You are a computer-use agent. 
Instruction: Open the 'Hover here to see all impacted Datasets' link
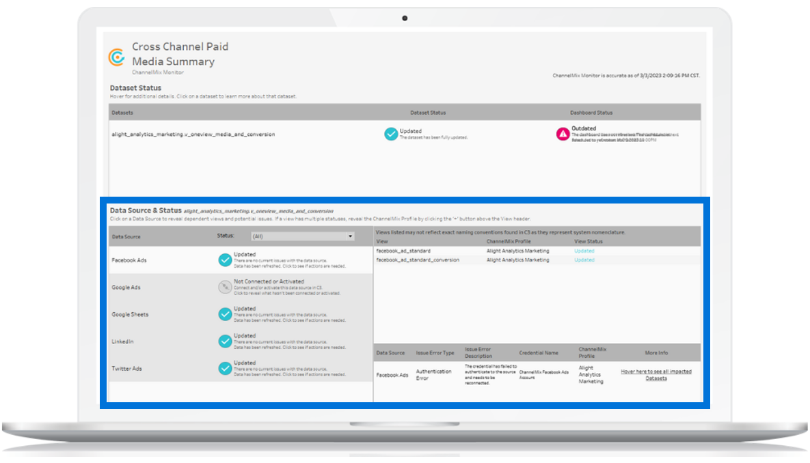tap(656, 375)
